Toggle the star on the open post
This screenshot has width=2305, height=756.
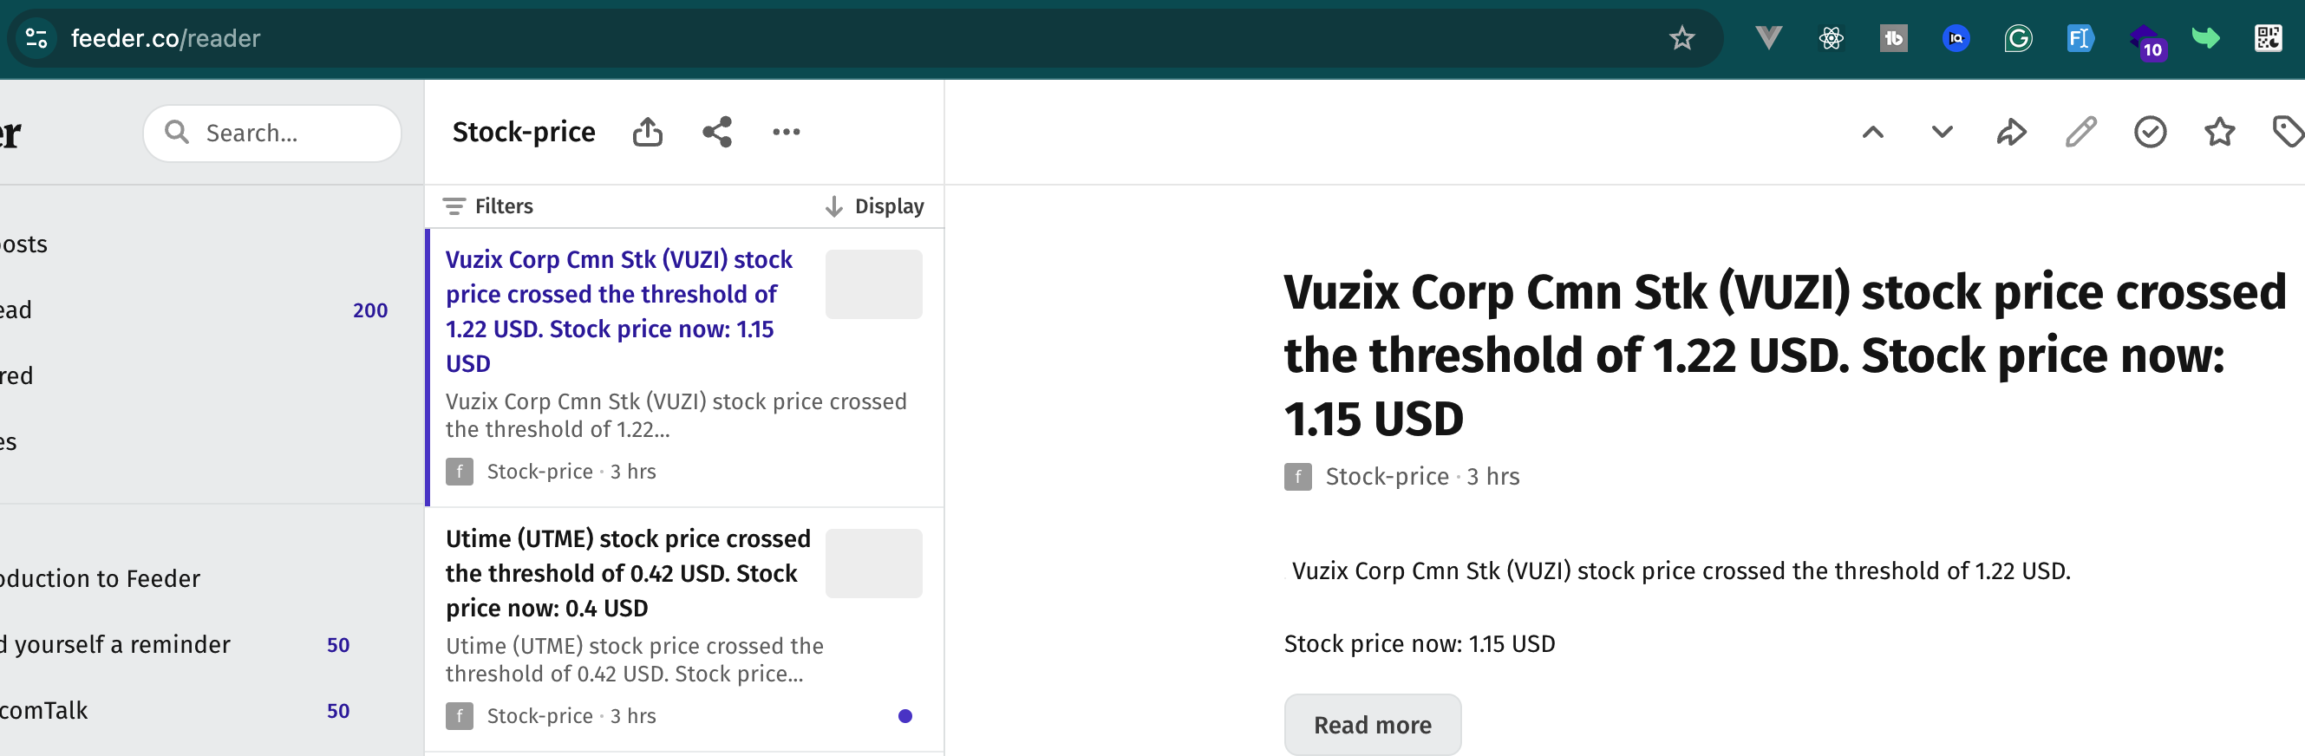[x=2219, y=133]
